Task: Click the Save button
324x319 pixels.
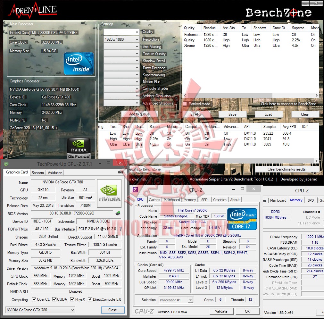Action: 232,114
